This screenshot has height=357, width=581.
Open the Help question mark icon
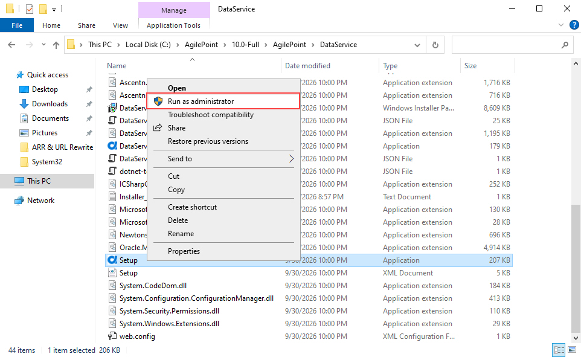coord(574,25)
